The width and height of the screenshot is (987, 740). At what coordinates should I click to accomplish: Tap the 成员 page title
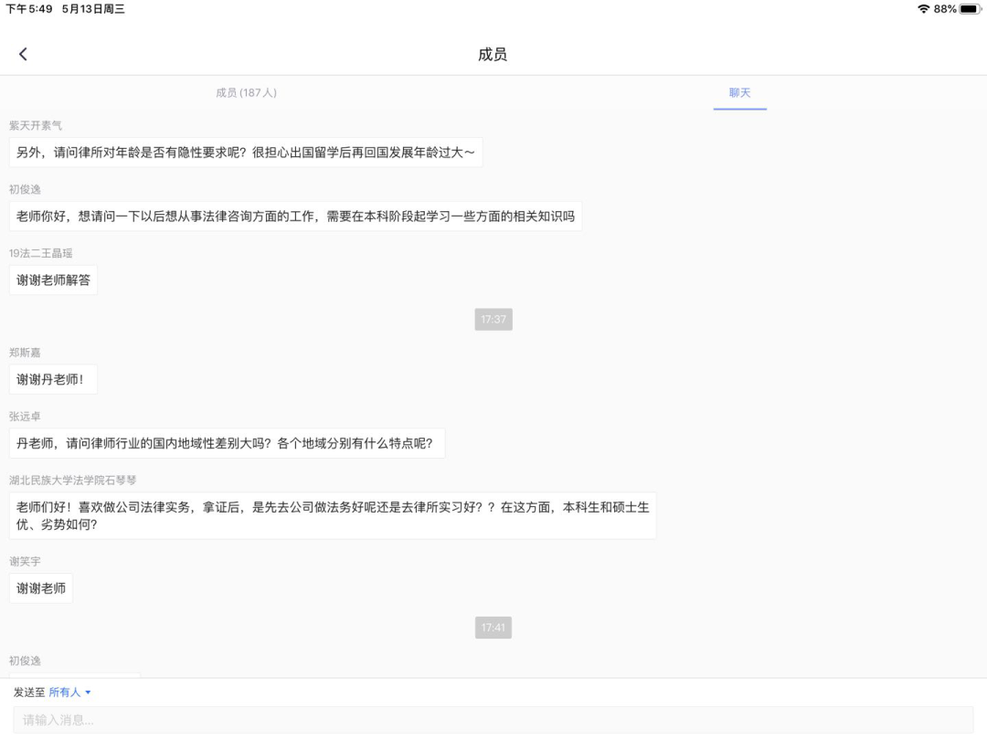click(x=493, y=55)
